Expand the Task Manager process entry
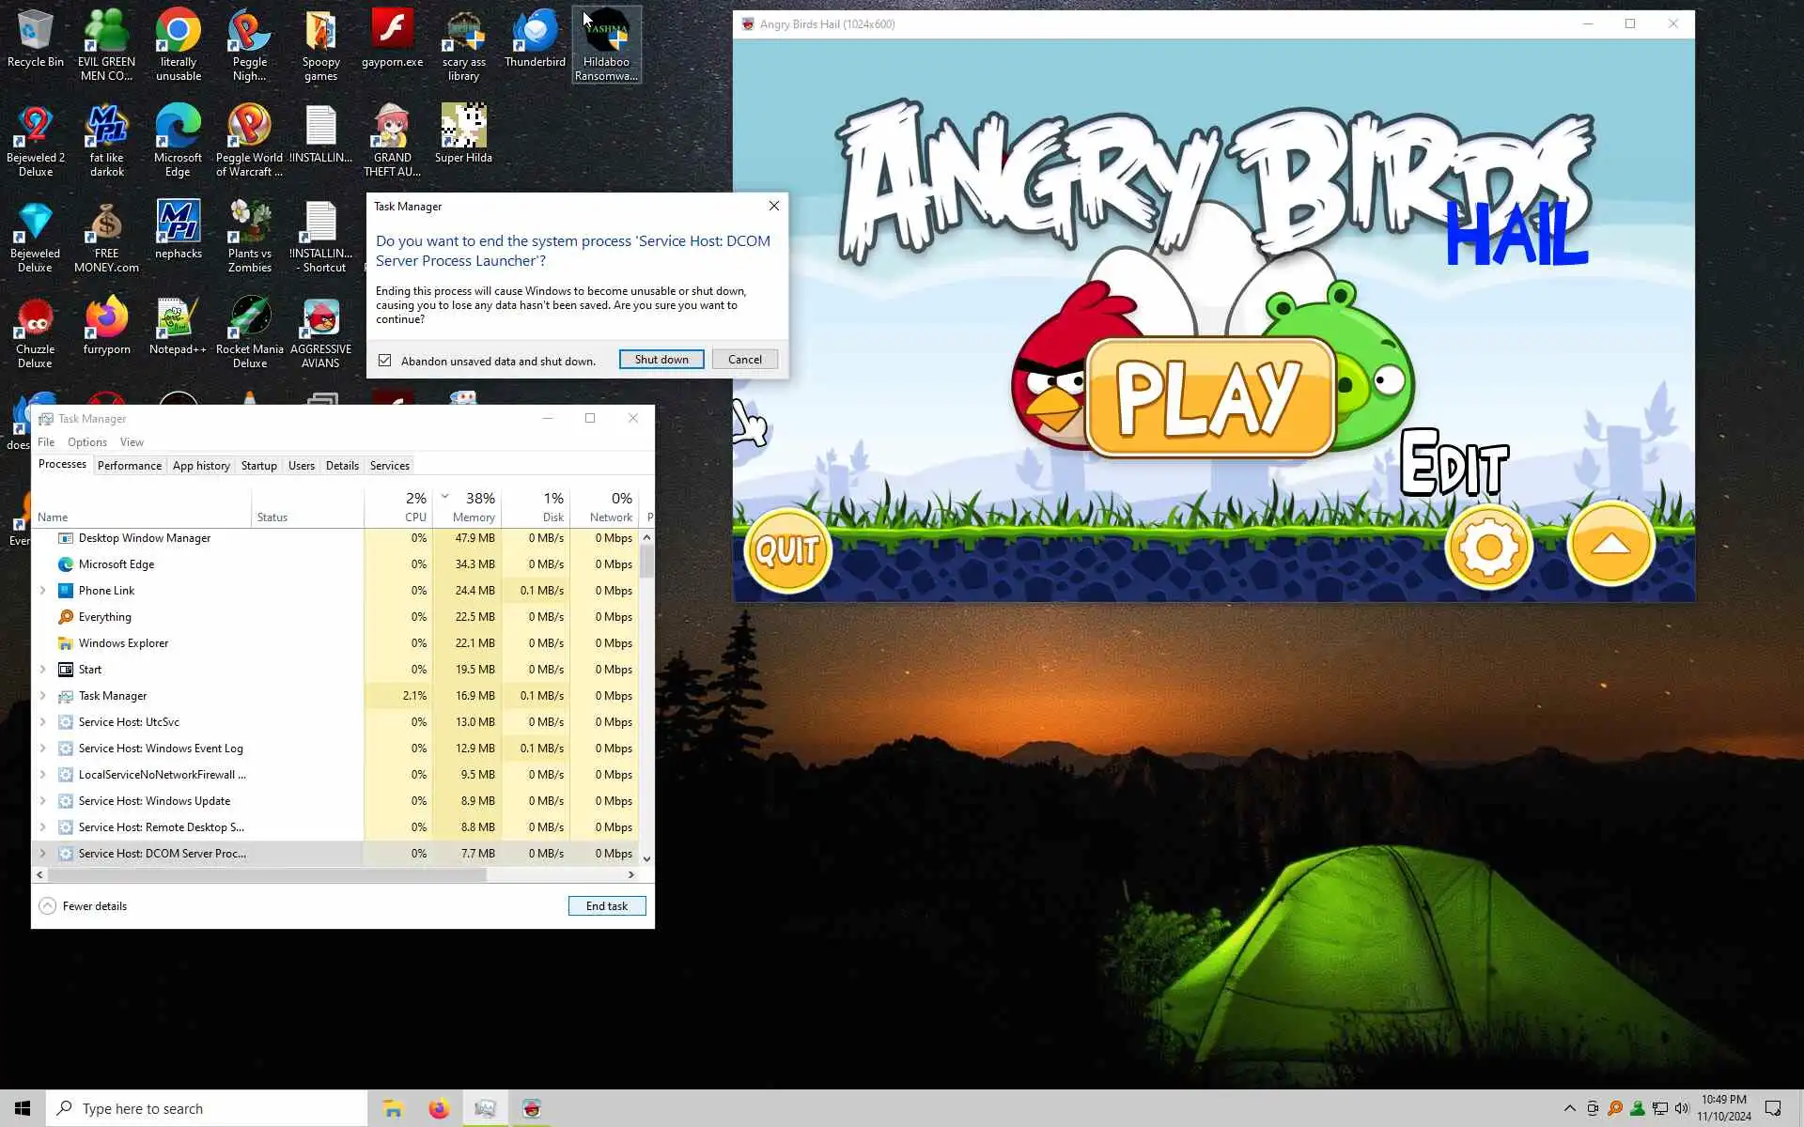This screenshot has width=1804, height=1127. (x=42, y=696)
